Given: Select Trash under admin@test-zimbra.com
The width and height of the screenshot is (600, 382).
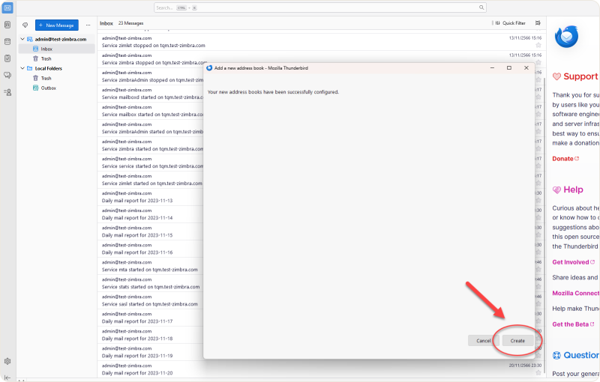Looking at the screenshot, I should click(57, 58).
